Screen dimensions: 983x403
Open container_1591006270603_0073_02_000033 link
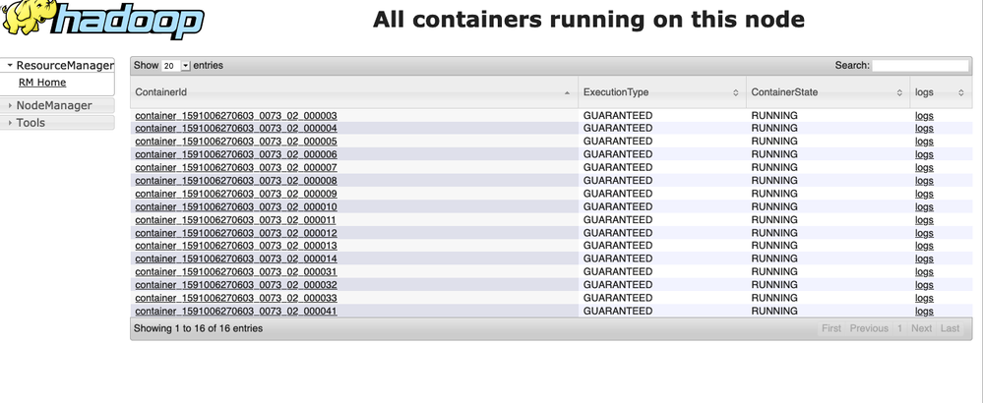(x=236, y=298)
